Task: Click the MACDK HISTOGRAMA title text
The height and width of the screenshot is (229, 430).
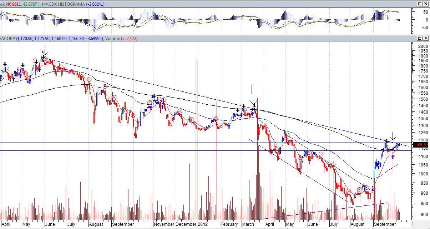Action: pos(63,4)
